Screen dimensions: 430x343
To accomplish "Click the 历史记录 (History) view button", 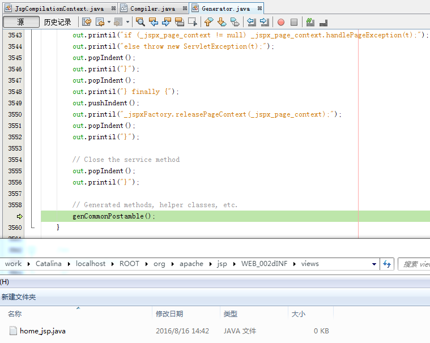I will (x=57, y=22).
